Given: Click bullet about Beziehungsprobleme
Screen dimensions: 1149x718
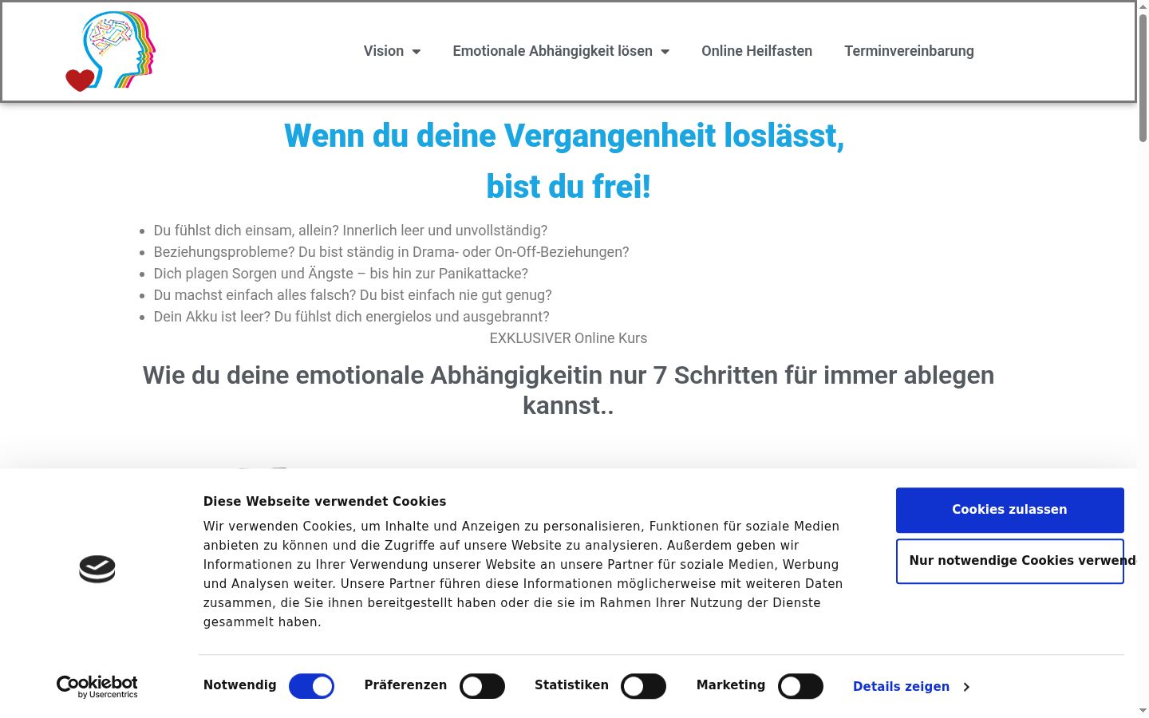Looking at the screenshot, I should 391,252.
